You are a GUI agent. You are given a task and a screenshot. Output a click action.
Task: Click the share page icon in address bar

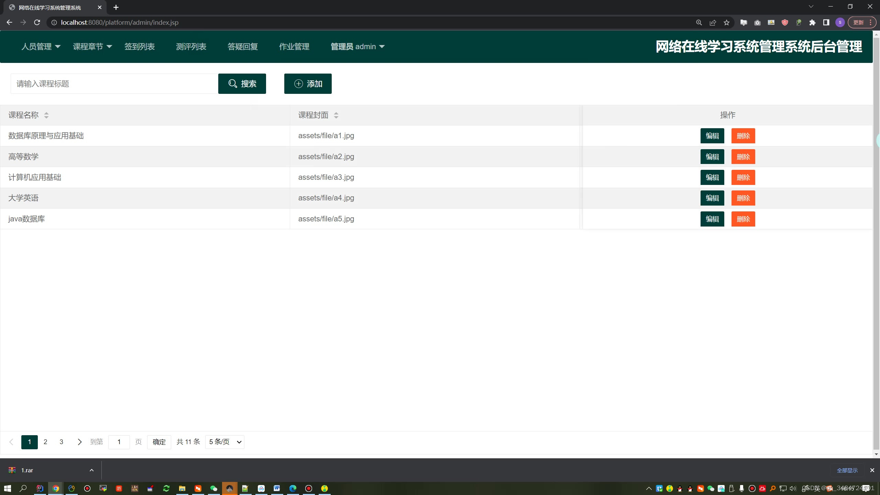click(713, 22)
